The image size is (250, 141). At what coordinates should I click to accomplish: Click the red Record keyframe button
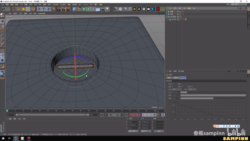click(x=131, y=115)
